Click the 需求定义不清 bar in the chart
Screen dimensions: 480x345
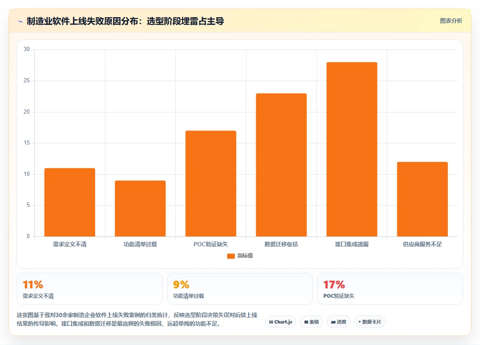click(70, 202)
